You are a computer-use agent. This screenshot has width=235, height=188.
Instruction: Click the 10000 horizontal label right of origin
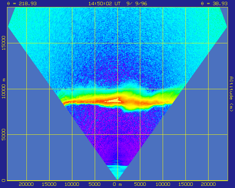(163, 184)
